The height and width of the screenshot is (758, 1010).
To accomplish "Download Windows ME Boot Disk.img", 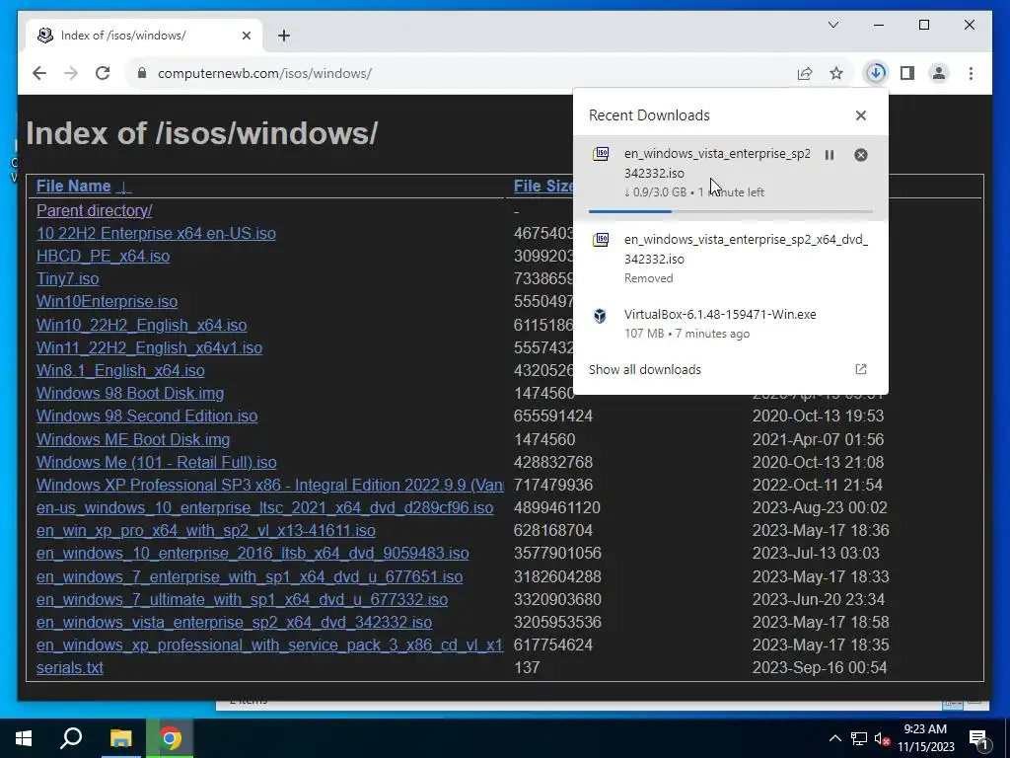I will pos(133,439).
